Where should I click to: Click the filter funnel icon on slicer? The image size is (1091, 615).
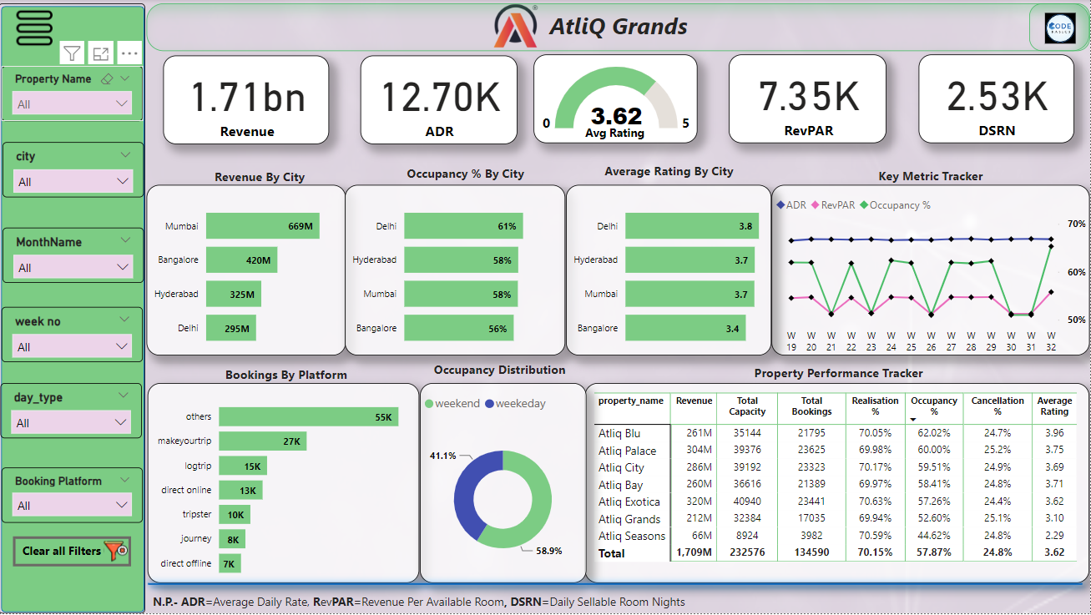click(73, 54)
